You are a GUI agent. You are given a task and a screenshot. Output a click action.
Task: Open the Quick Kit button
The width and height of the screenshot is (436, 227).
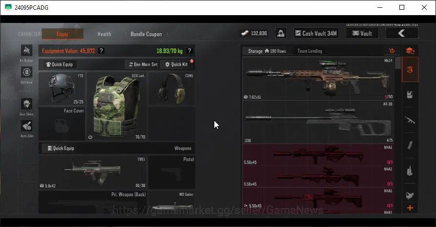[177, 64]
